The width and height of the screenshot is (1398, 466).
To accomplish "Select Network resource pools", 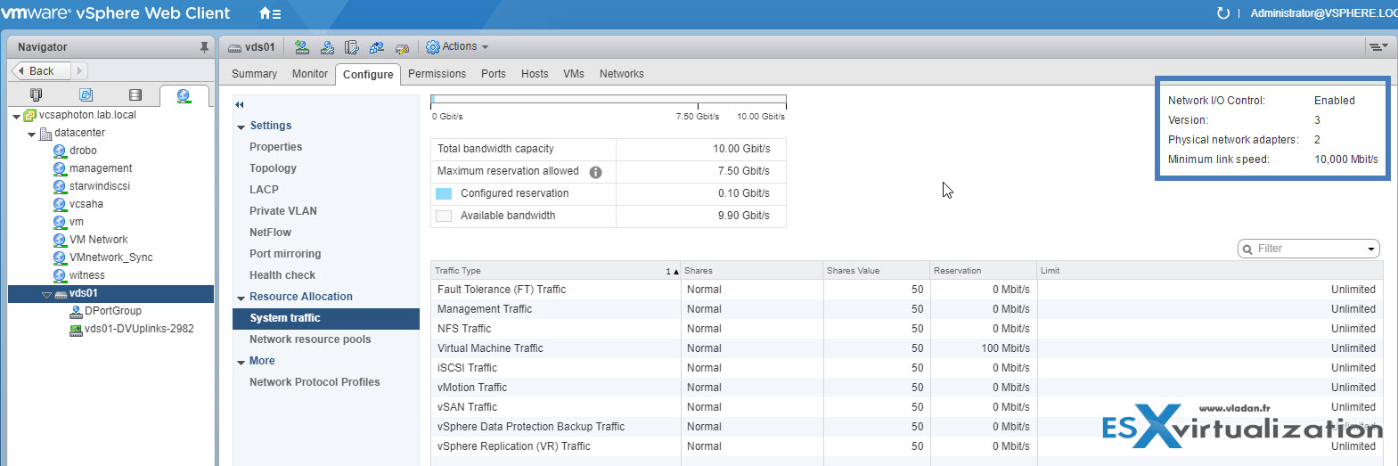I will point(310,339).
